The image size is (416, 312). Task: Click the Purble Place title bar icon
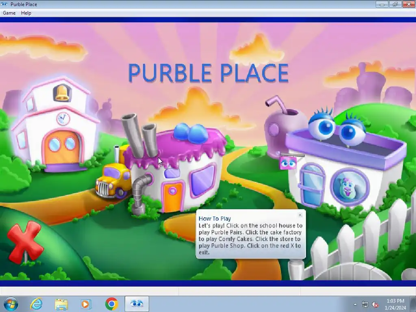pos(4,4)
